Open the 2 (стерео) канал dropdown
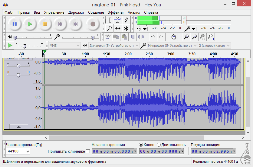The width and height of the screenshot is (253, 167). 214,46
